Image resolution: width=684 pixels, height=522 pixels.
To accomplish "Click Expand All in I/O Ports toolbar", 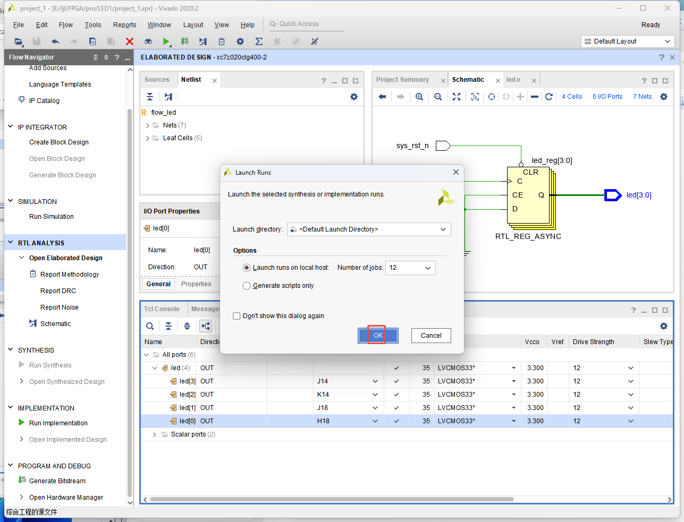I will tap(187, 326).
